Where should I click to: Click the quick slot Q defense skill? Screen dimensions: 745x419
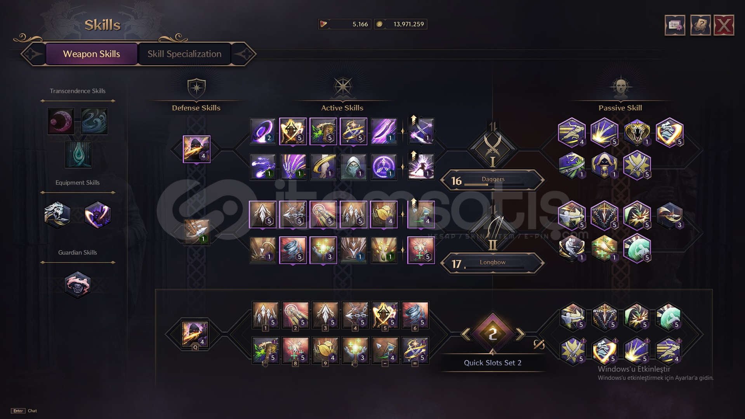tap(195, 334)
